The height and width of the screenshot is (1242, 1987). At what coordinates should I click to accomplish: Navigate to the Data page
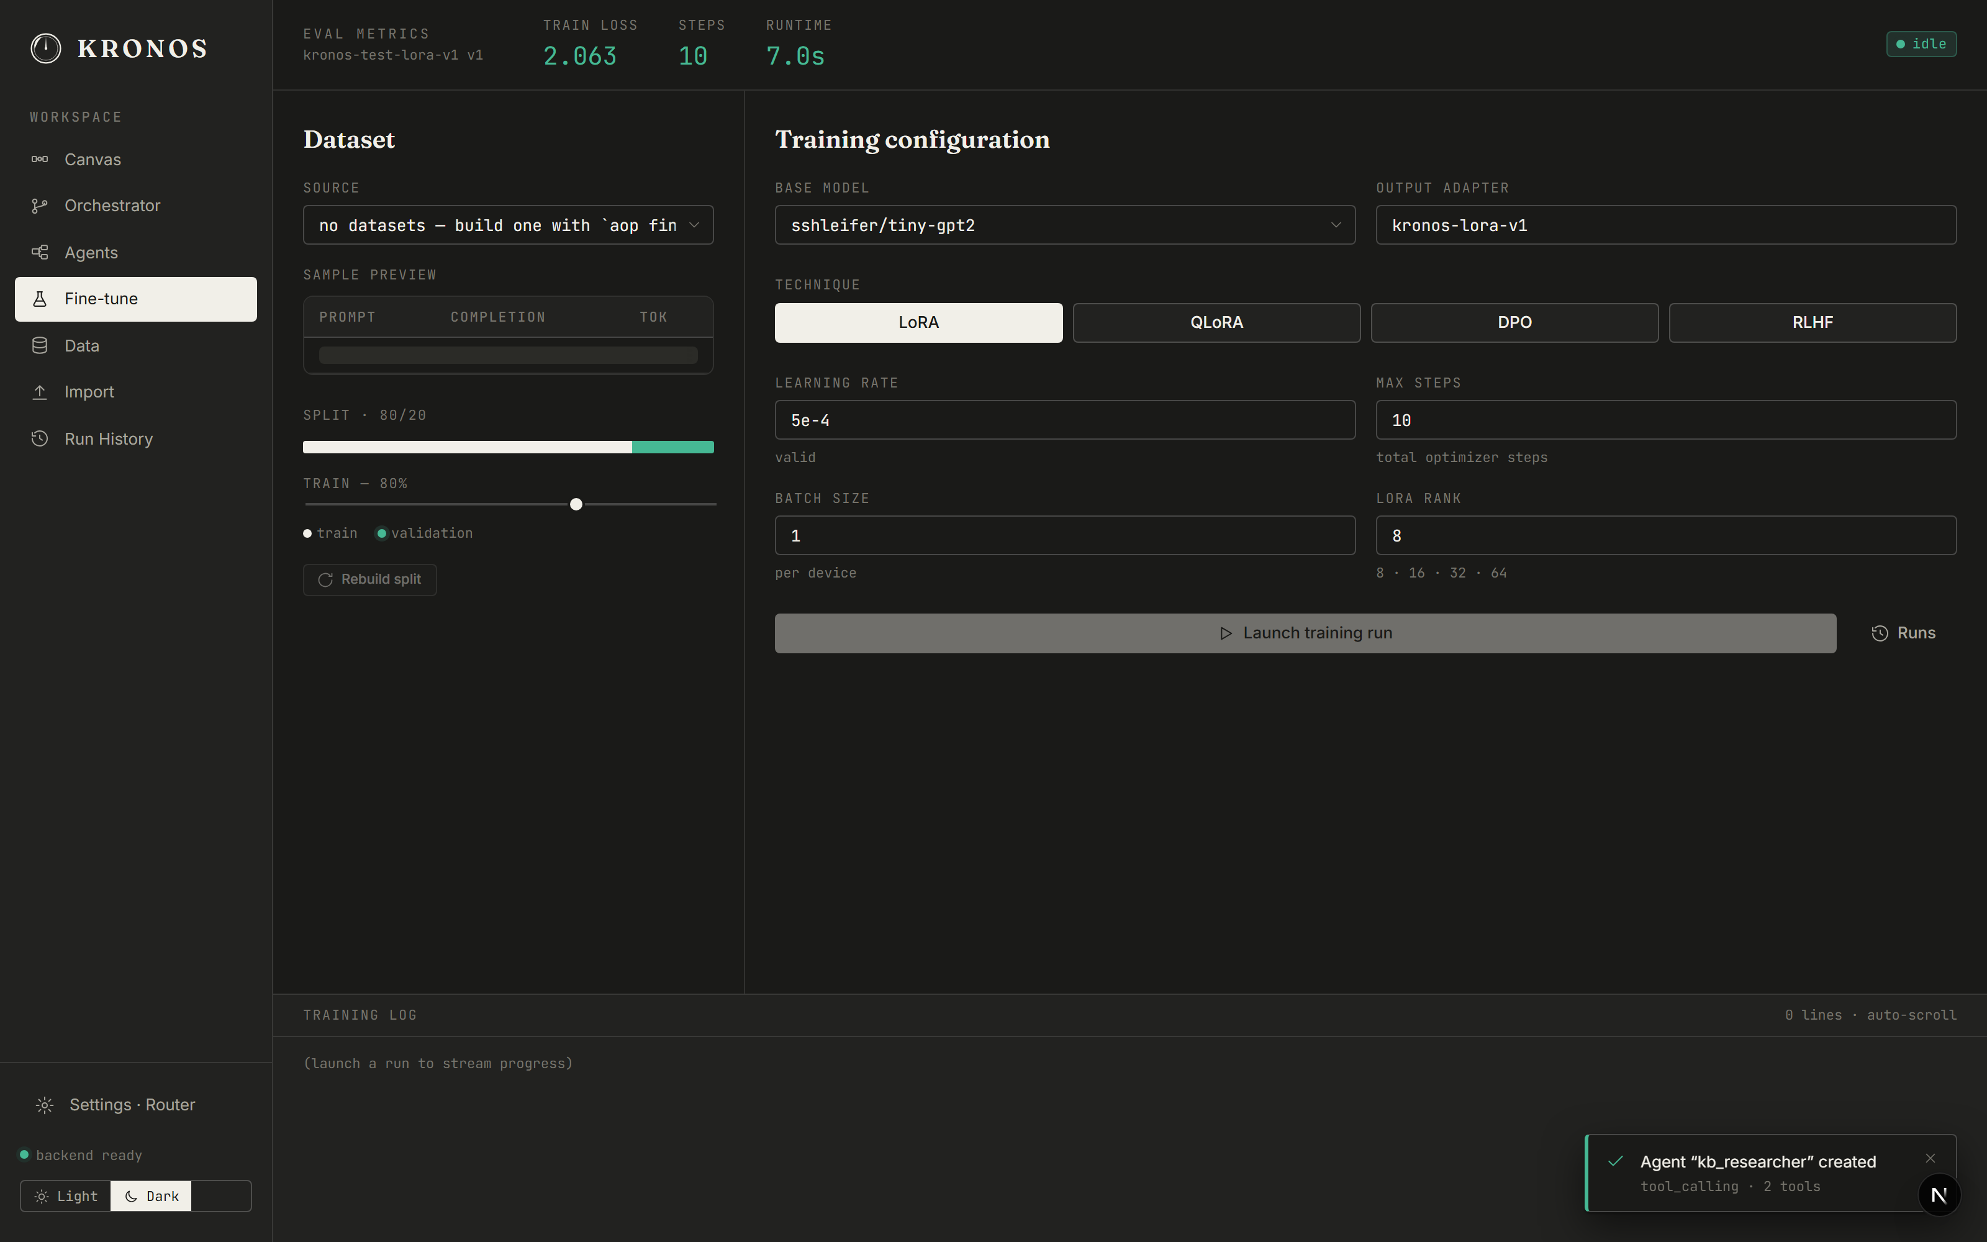click(x=135, y=346)
